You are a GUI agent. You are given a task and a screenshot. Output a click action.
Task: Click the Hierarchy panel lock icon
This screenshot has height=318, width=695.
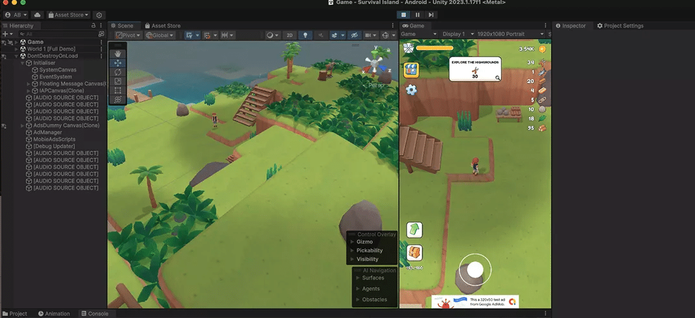[93, 26]
